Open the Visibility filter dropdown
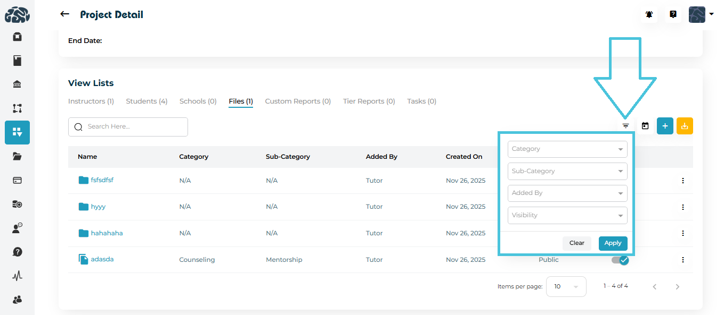 567,215
